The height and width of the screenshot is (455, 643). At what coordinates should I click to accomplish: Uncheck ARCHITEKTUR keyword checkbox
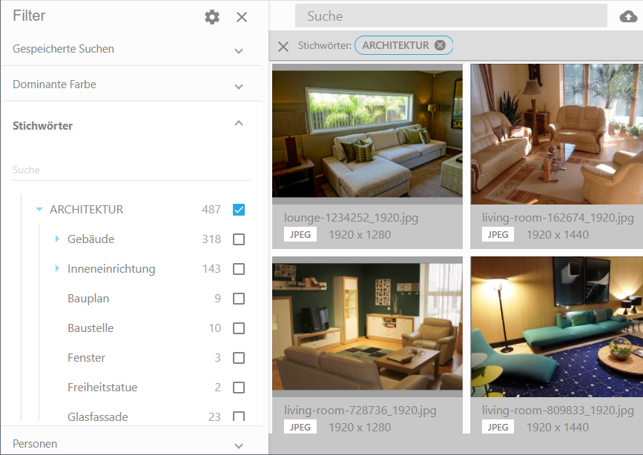(x=239, y=210)
